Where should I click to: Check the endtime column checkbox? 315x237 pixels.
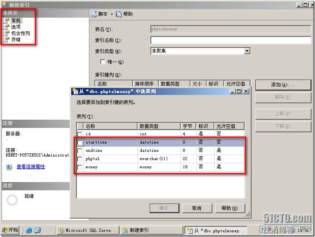(80, 151)
